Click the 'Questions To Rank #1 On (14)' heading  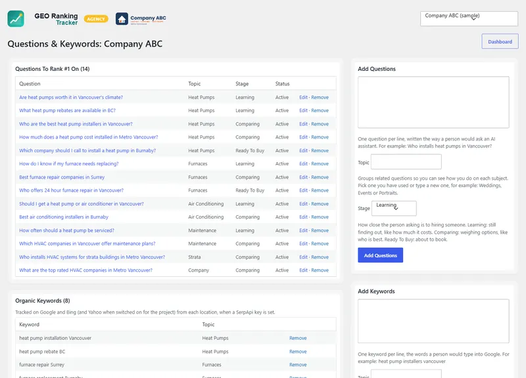53,69
